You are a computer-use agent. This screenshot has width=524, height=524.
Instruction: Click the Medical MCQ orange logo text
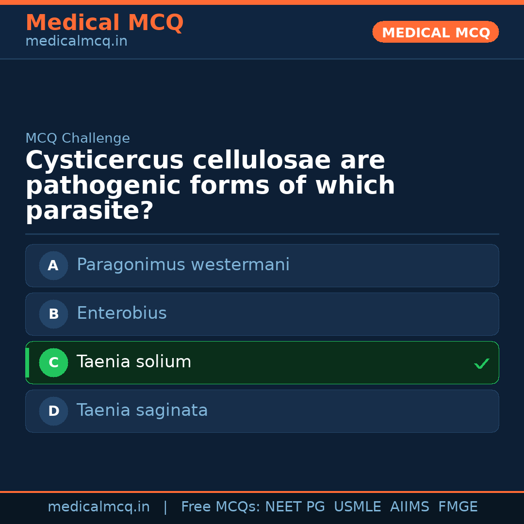[x=104, y=22]
